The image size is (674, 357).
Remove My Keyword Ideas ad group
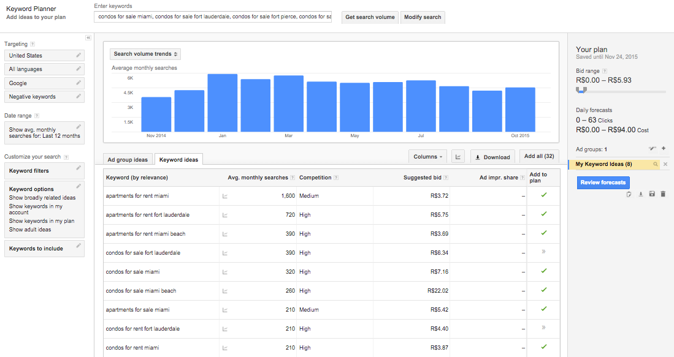coord(665,164)
